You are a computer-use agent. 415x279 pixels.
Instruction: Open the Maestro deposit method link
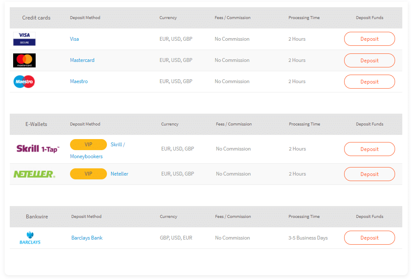coord(79,81)
